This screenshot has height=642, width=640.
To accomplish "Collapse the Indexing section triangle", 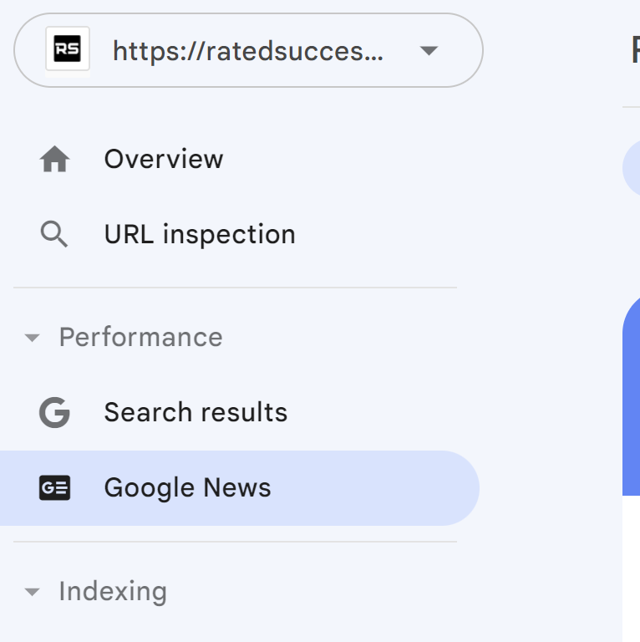I will tap(32, 592).
